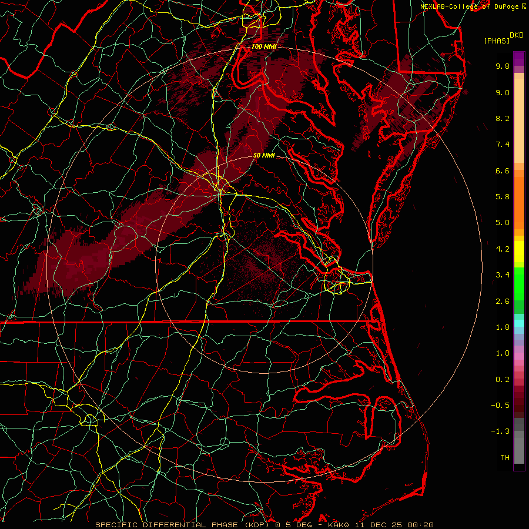Image resolution: width=529 pixels, height=529 pixels.
Task: Click the 5.8 value on the scale
Action: click(x=503, y=197)
